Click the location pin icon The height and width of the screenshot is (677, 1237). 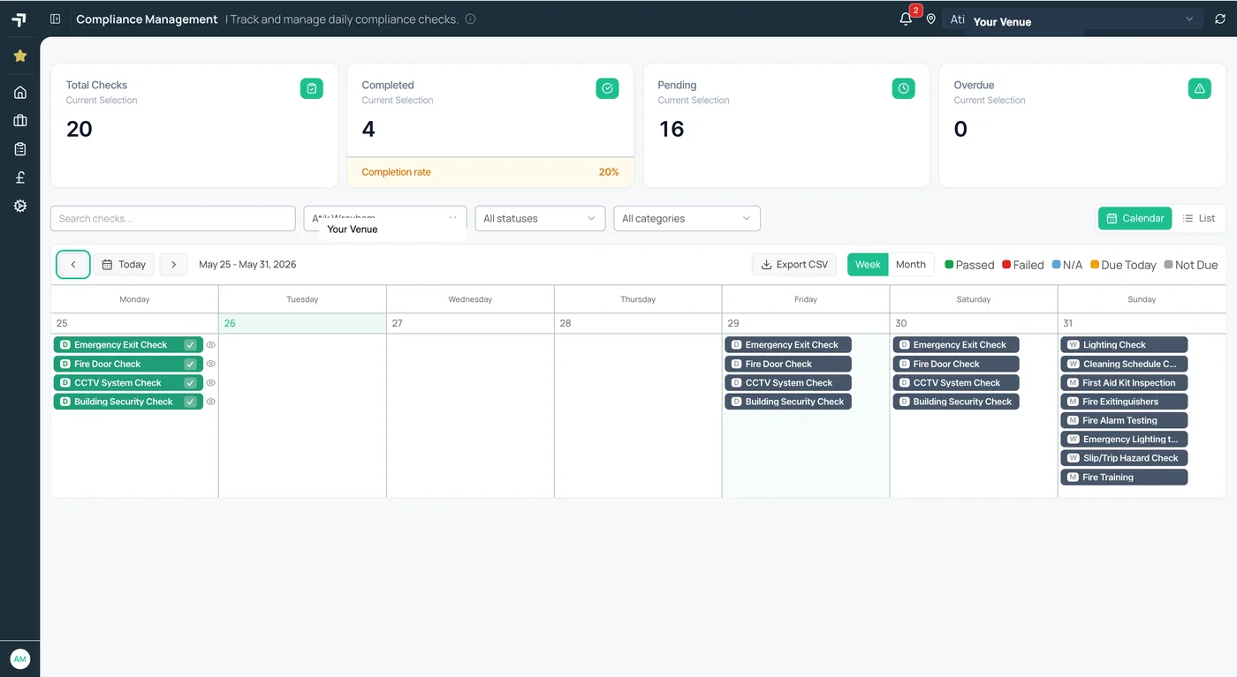pyautogui.click(x=930, y=19)
